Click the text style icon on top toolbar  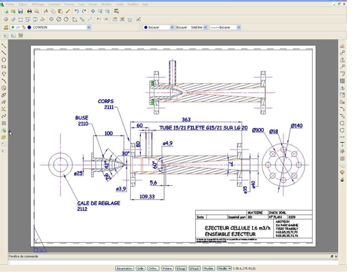click(x=117, y=11)
